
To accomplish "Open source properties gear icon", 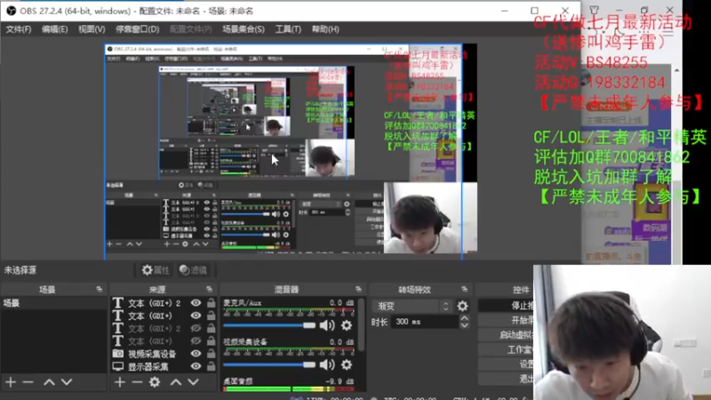I will (155, 382).
